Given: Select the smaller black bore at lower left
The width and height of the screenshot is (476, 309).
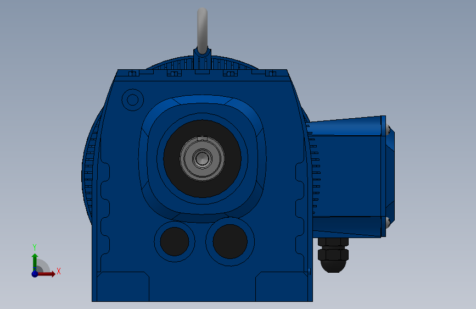Looking at the screenshot, I should (175, 241).
